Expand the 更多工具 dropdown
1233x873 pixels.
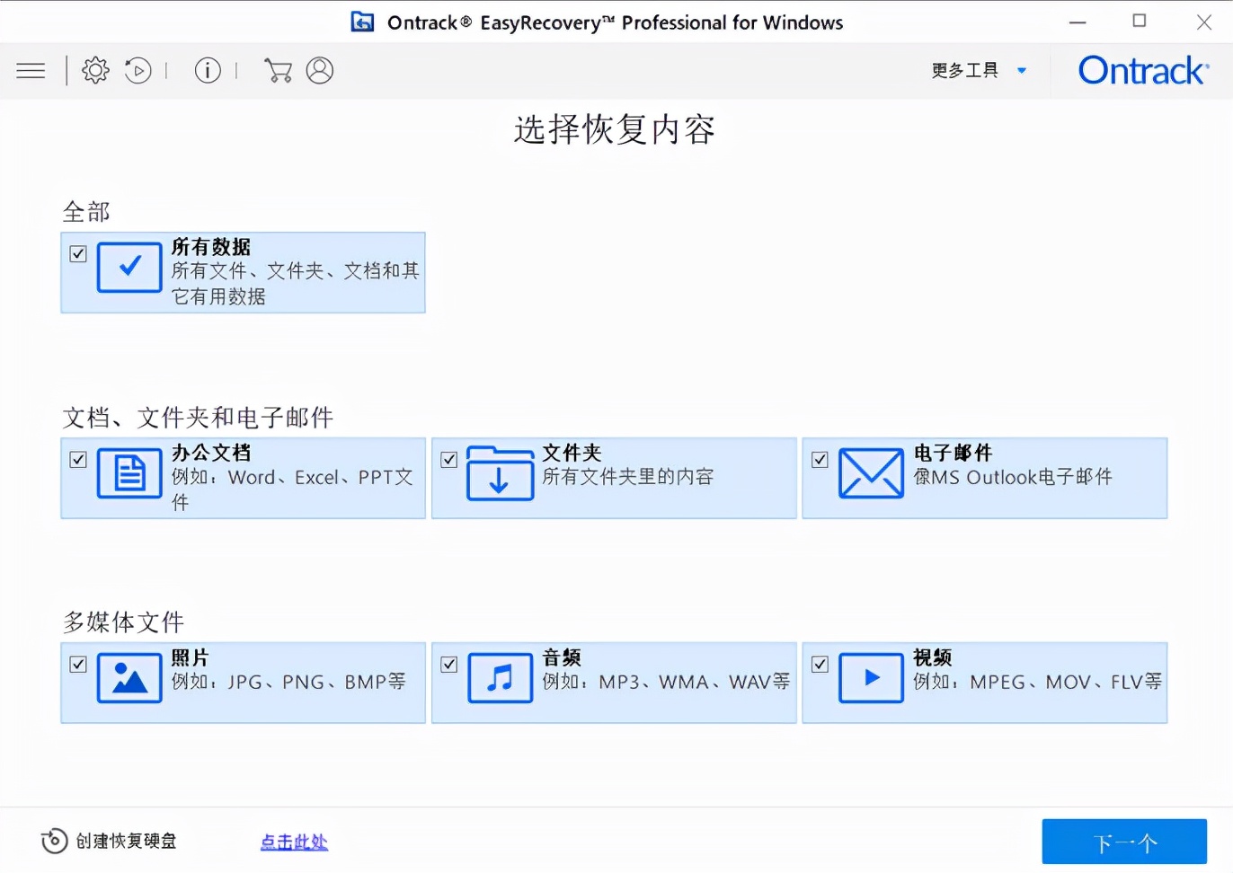point(980,70)
